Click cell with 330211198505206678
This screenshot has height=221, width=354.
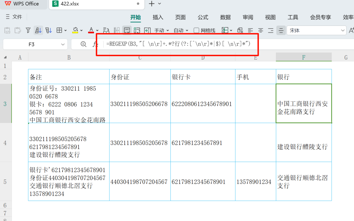pos(140,104)
